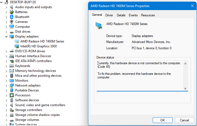
Task: Expand the Cameras category
Action: (7, 22)
